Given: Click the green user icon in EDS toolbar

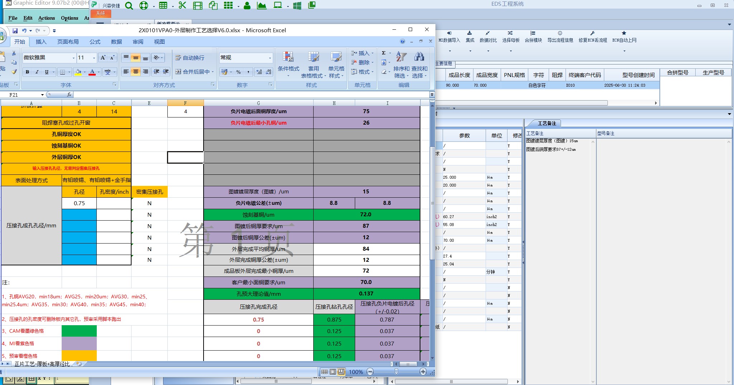Looking at the screenshot, I should (x=247, y=5).
